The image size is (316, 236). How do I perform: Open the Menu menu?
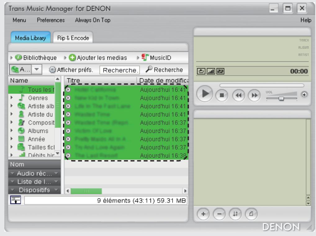[19, 20]
